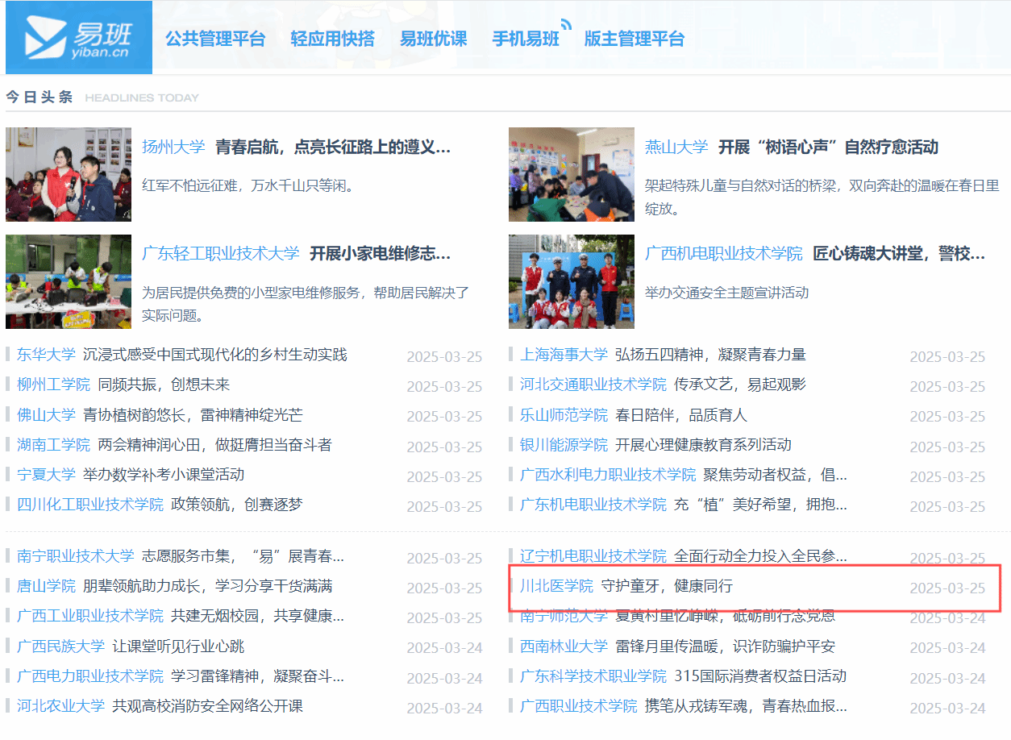The width and height of the screenshot is (1011, 740).
Task: Open the 广西机电职业技术学院 group photo thumbnail
Action: click(571, 281)
